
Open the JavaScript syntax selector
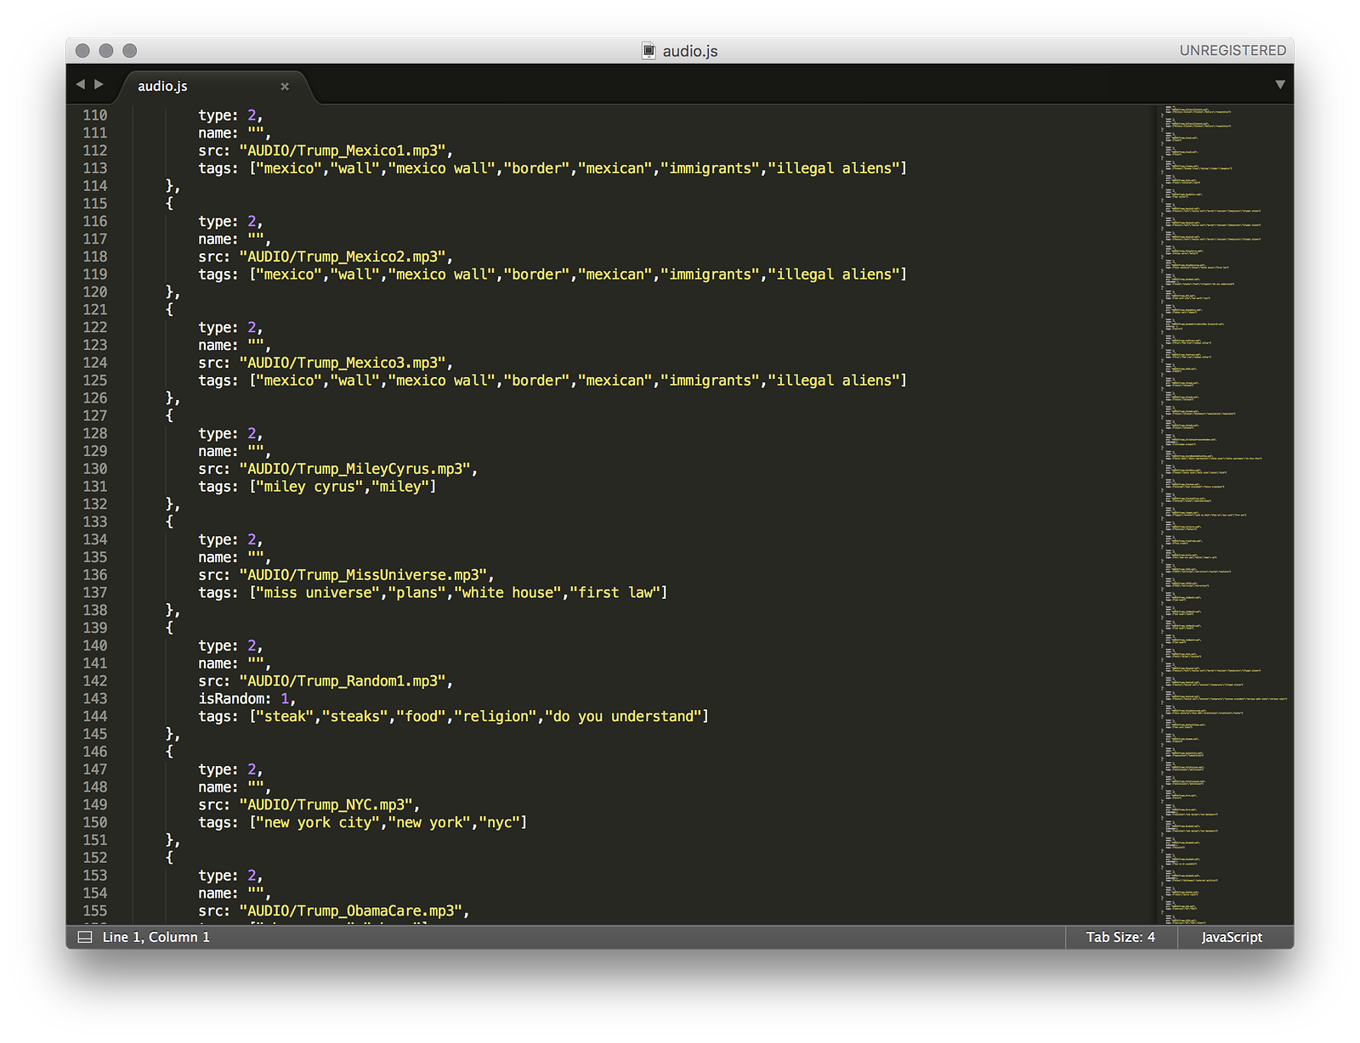click(x=1232, y=937)
